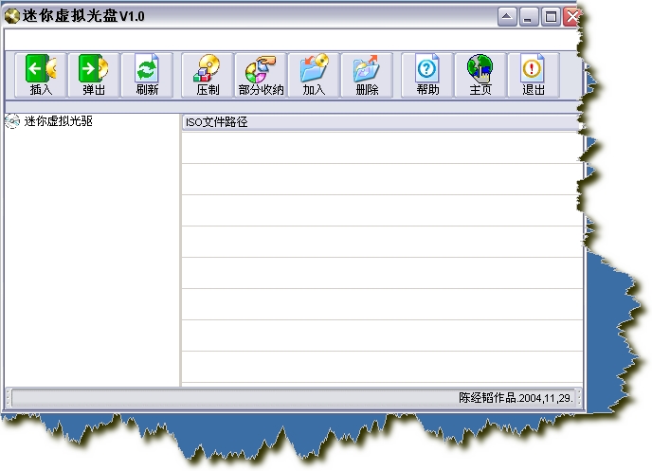Open 帮助 (Help) from the toolbar
652x471 pixels.
point(427,75)
